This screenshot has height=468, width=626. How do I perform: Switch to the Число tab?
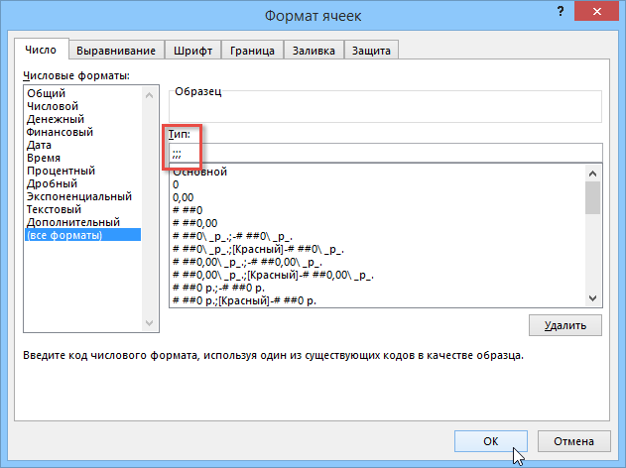coord(41,50)
